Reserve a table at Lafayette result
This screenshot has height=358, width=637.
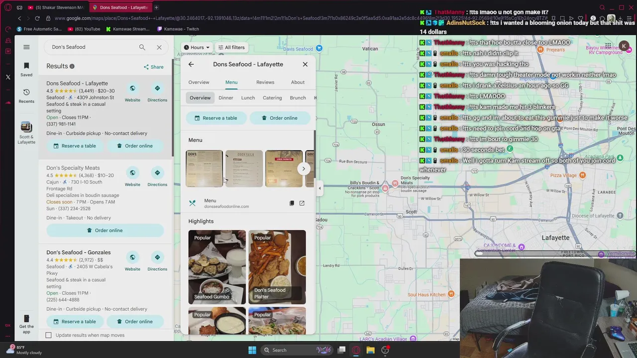(75, 146)
